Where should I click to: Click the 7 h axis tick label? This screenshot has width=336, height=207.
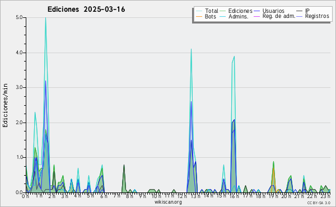pos(117,196)
